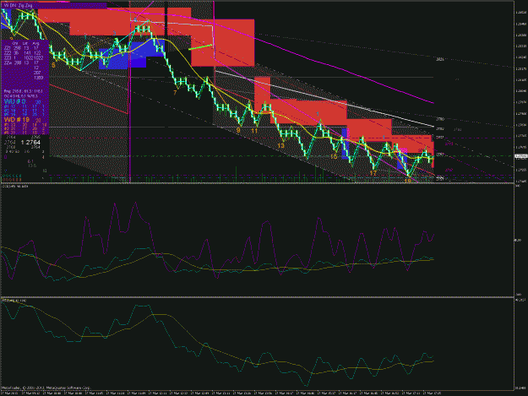The width and height of the screenshot is (528, 396).
Task: Click orange wave number 17 on chart
Action: pyautogui.click(x=373, y=173)
